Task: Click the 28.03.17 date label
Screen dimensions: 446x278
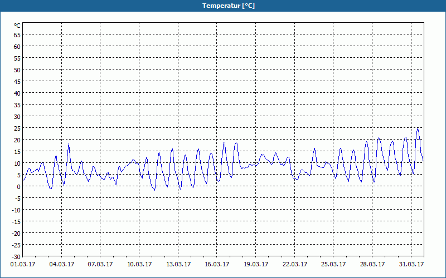Action: [x=372, y=264]
